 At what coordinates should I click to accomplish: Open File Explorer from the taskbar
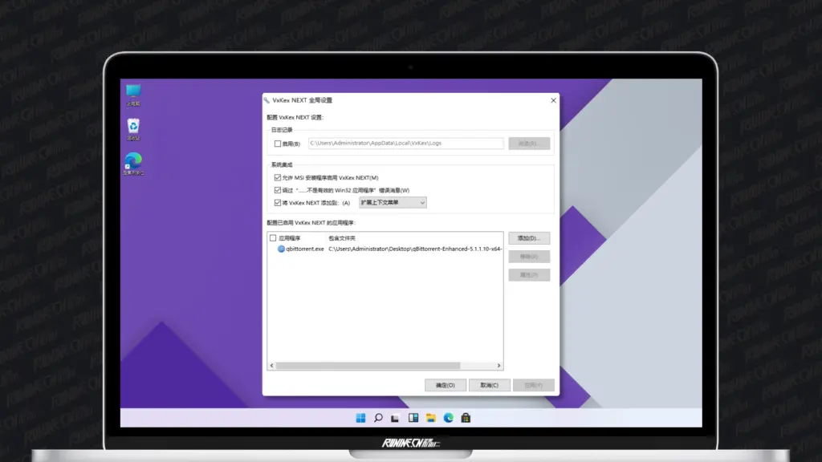[431, 418]
